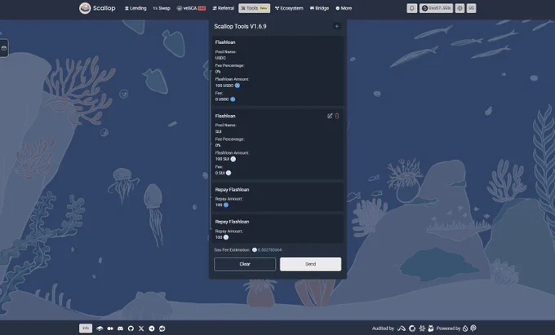
Task: Open the Telegram icon in footer
Action: coord(152,328)
